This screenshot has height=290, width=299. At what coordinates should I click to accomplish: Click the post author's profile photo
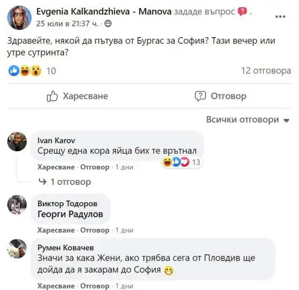click(x=19, y=17)
